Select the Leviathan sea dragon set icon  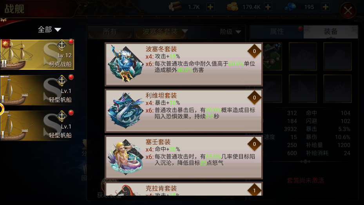click(x=126, y=110)
